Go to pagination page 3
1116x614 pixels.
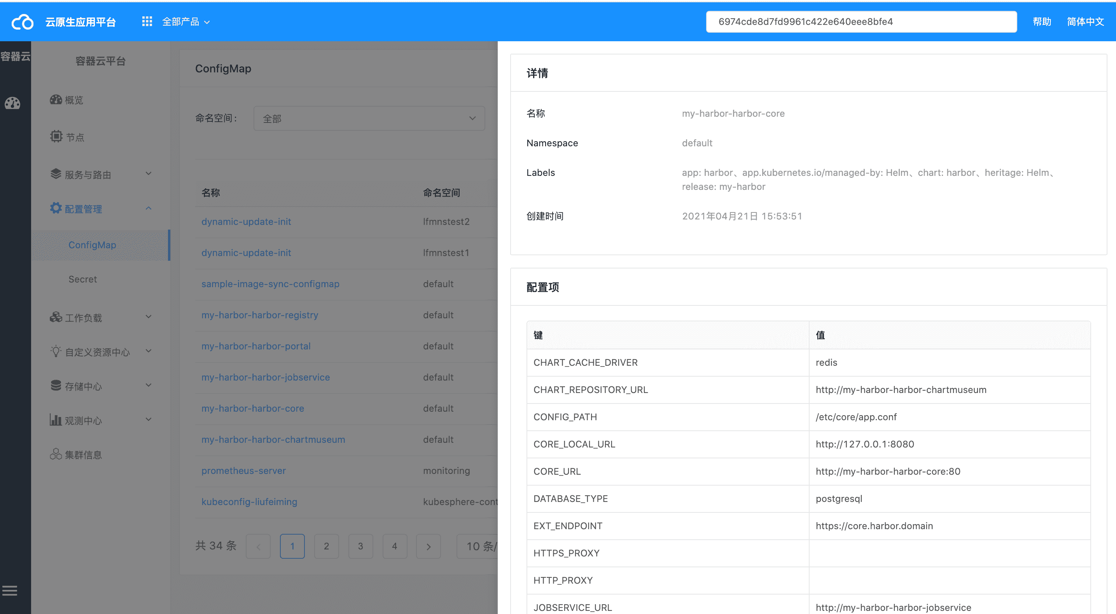[360, 546]
